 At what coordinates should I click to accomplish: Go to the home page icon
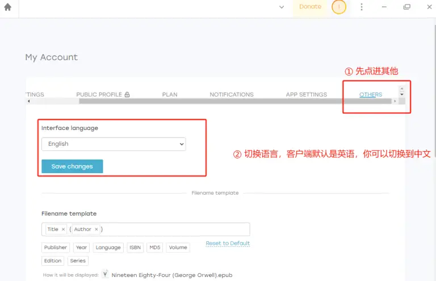click(7, 7)
